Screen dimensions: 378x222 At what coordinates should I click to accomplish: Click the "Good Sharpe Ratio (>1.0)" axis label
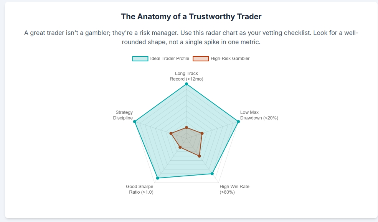[x=140, y=189]
